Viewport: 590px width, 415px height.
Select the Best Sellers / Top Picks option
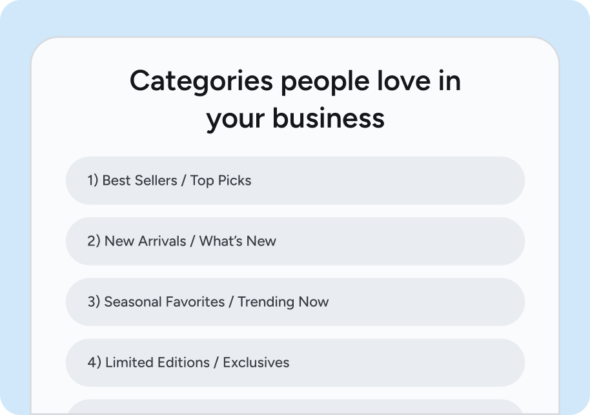[295, 180]
